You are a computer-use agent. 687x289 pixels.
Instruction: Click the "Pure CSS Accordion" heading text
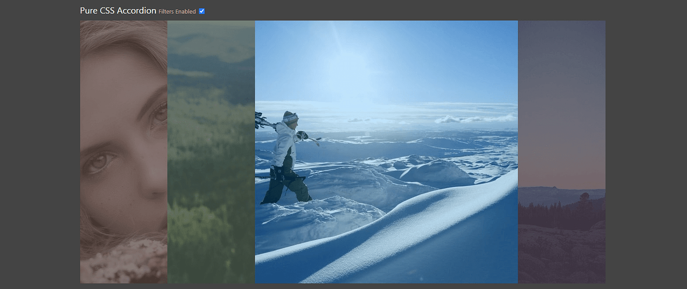coord(118,10)
